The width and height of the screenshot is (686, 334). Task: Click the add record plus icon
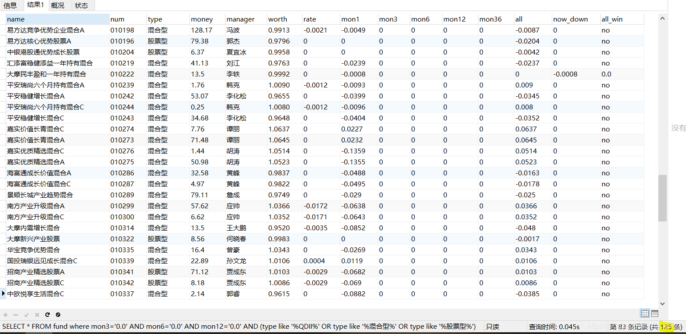(x=6, y=315)
